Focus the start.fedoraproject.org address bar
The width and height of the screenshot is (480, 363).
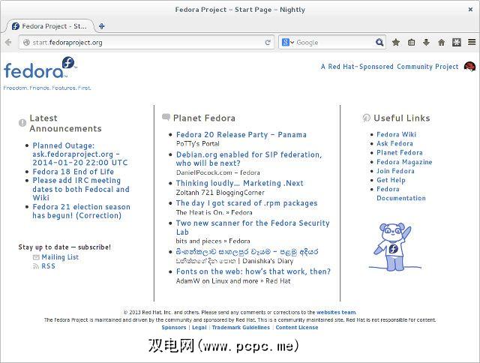pos(148,42)
